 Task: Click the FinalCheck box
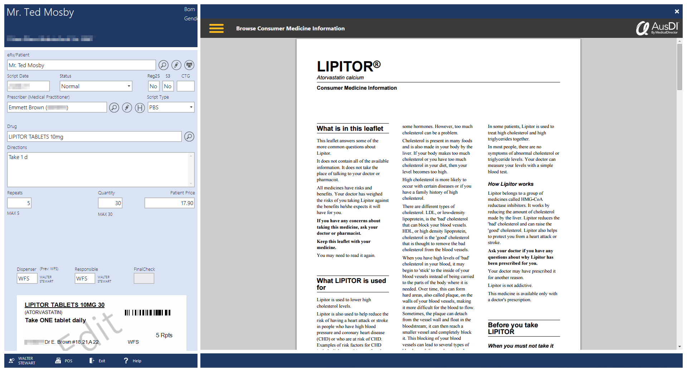144,278
